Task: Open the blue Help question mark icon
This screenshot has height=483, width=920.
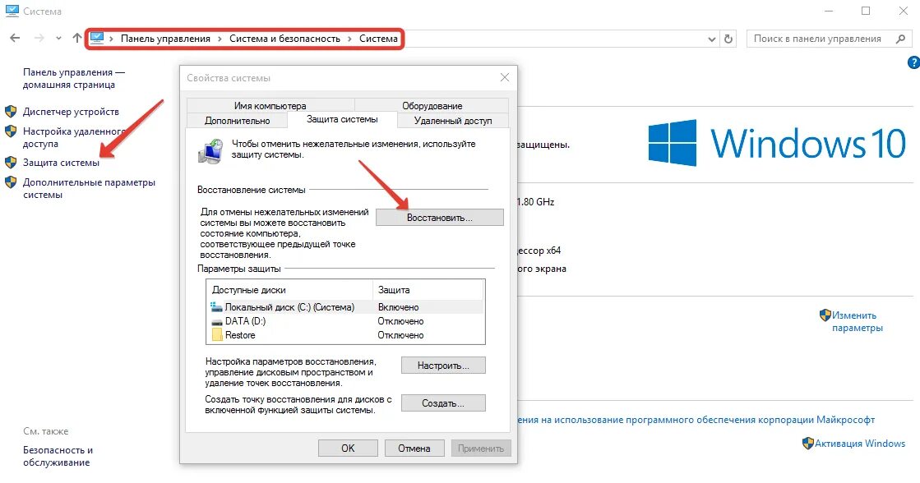Action: pos(913,62)
